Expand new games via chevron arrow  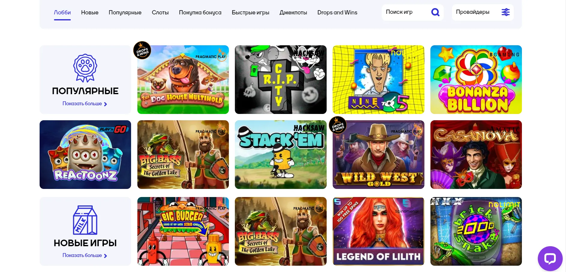point(105,256)
